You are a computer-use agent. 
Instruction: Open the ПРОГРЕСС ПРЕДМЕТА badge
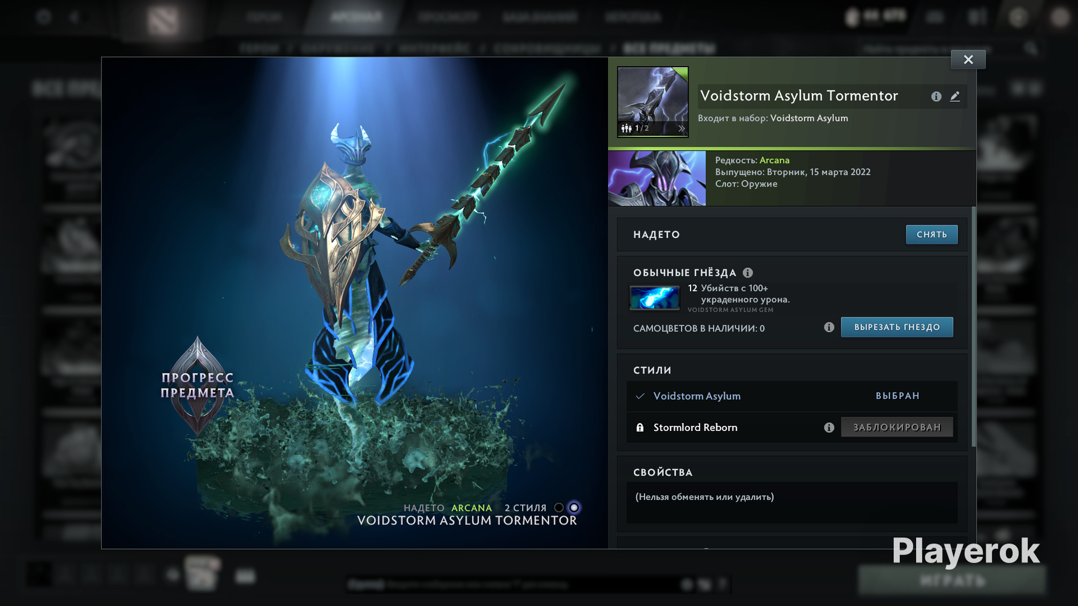198,385
